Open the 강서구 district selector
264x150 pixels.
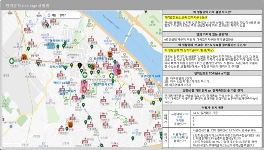[63, 15]
